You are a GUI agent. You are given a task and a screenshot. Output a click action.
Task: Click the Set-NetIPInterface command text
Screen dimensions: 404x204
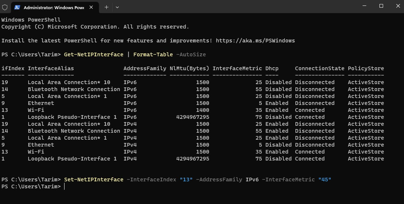point(93,180)
